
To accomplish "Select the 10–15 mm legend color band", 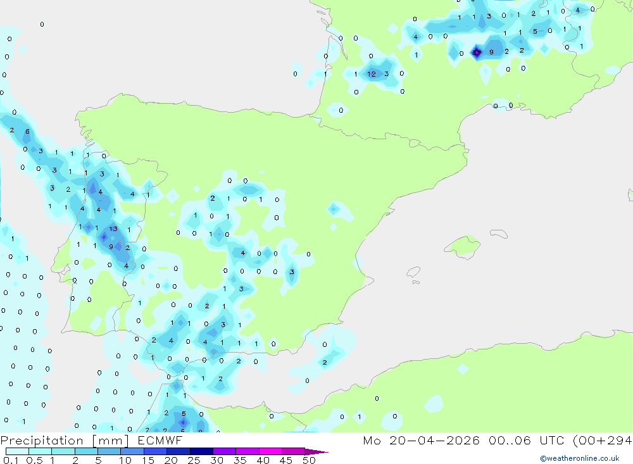I will [x=132, y=451].
